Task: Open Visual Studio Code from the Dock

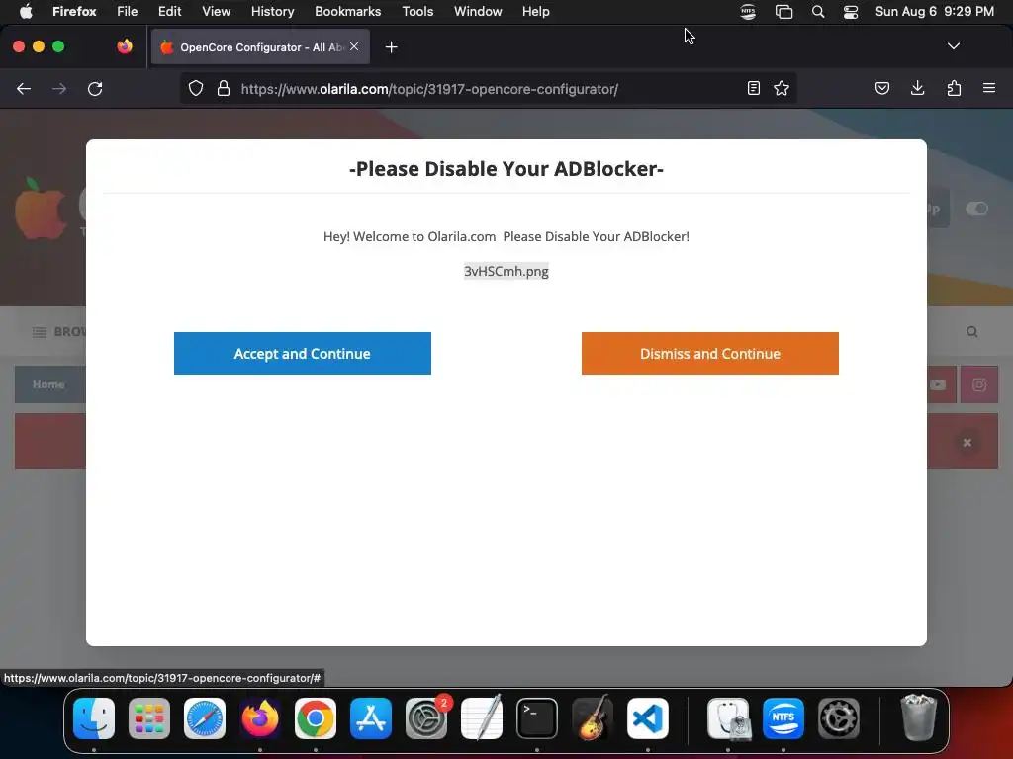Action: [x=647, y=718]
